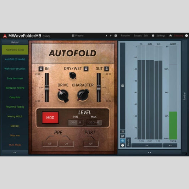Click the home icon
Image resolution: width=189 pixels, height=189 pixels.
tap(171, 35)
